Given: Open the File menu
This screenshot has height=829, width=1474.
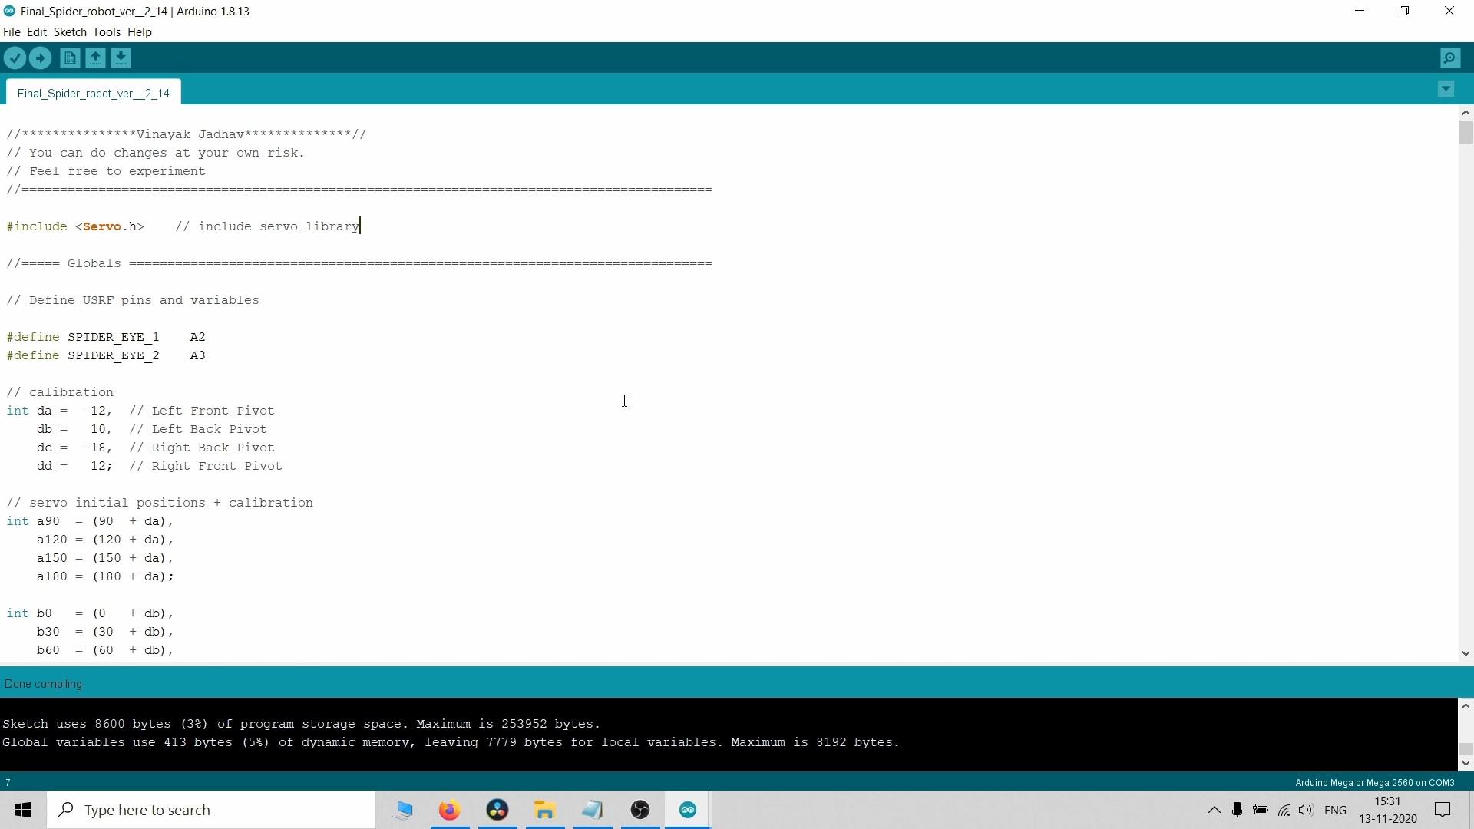Looking at the screenshot, I should tap(12, 32).
